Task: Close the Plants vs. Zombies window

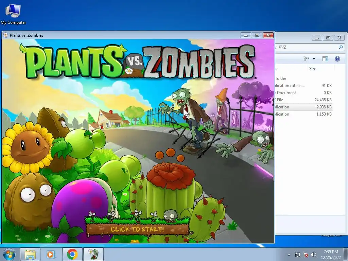Action: [x=268, y=35]
